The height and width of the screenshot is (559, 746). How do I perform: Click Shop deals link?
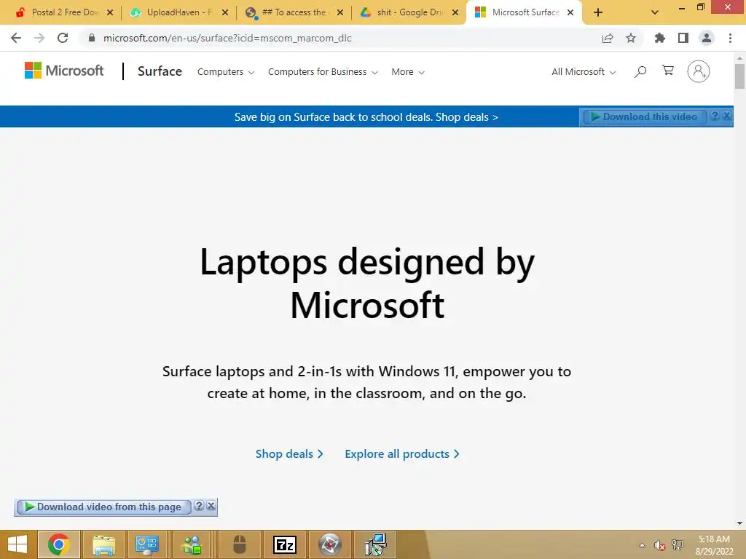tap(289, 454)
